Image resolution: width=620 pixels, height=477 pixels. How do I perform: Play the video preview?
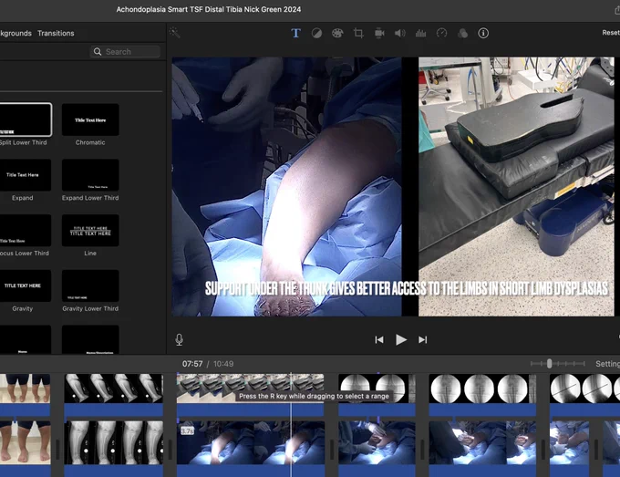coord(401,340)
